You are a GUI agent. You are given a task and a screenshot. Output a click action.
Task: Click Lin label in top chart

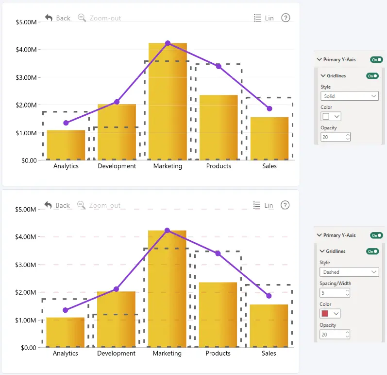269,18
